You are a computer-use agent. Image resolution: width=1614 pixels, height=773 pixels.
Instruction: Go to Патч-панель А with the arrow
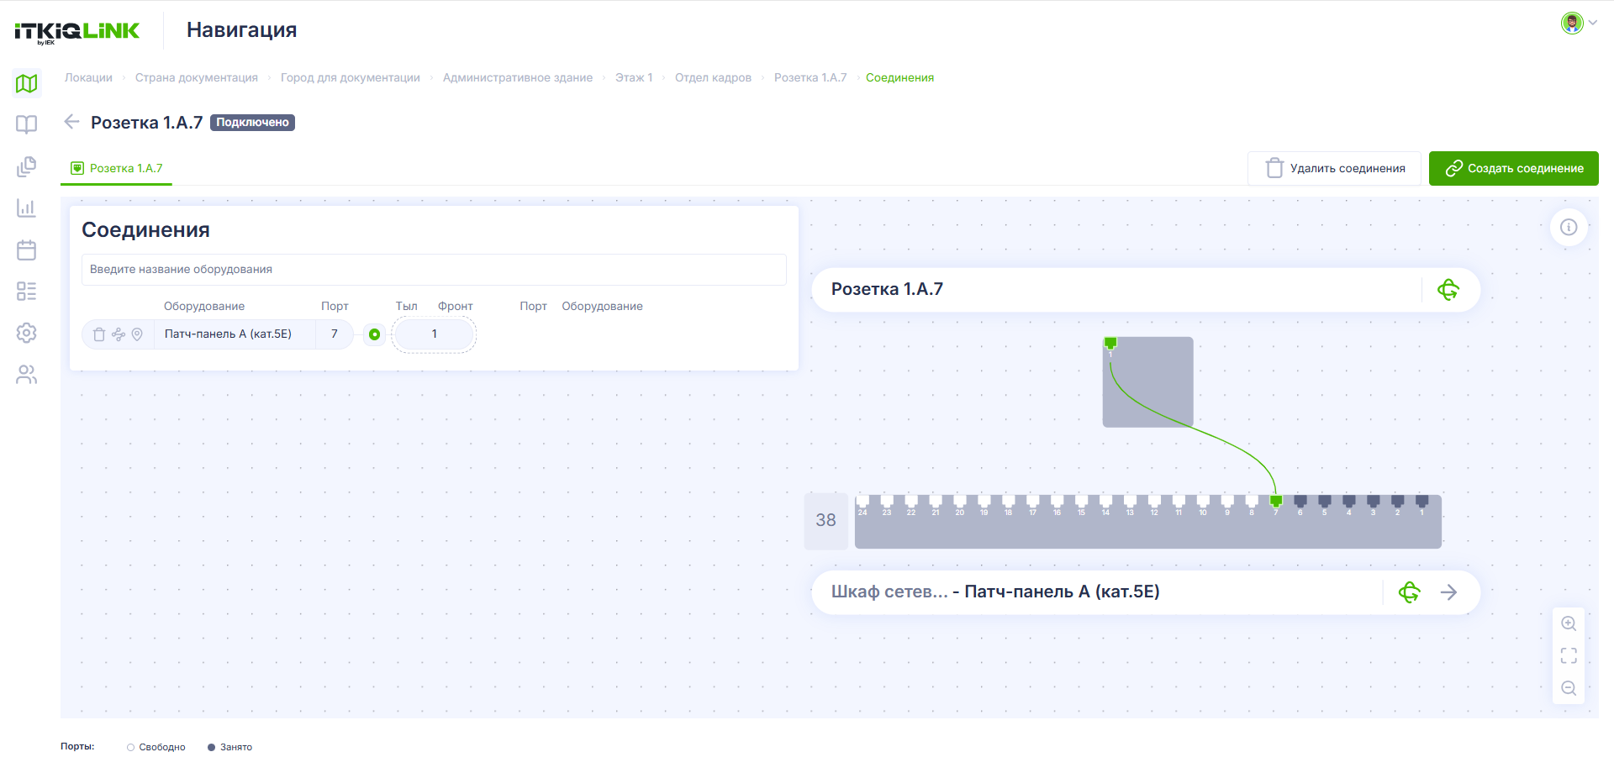click(1448, 592)
